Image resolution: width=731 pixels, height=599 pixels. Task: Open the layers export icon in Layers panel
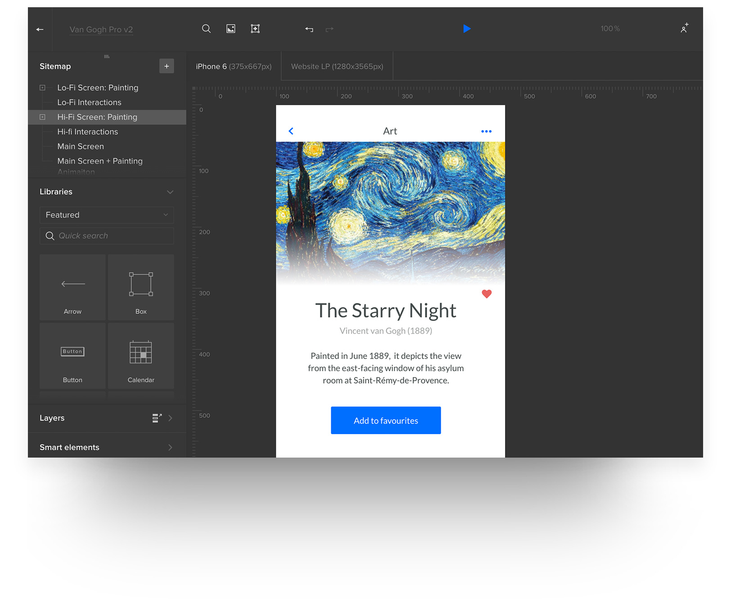point(157,418)
